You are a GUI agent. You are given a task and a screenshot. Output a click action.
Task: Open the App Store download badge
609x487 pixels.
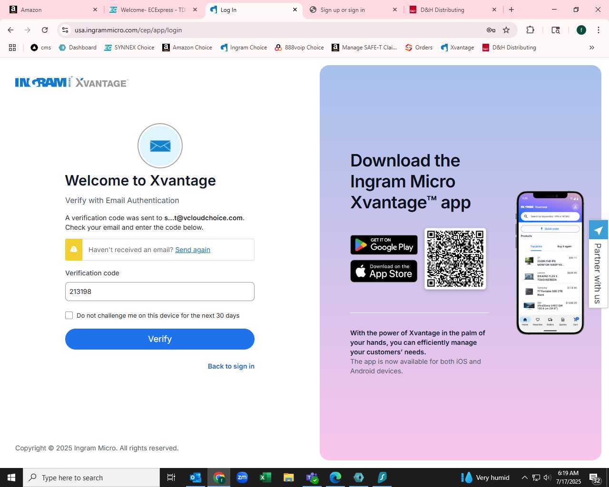(x=384, y=271)
